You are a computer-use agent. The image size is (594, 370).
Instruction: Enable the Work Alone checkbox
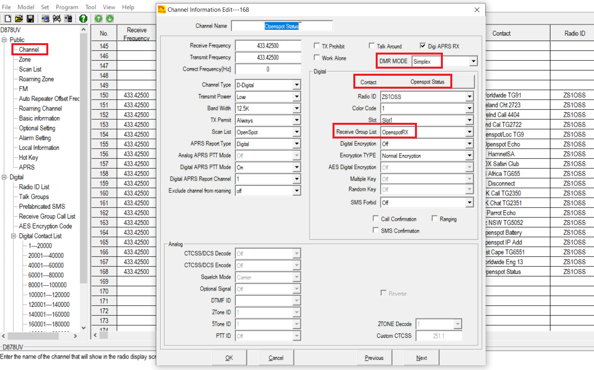pos(317,58)
